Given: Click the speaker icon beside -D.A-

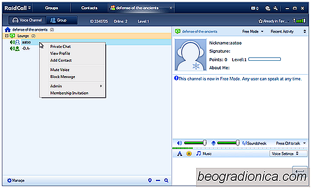Looking at the screenshot, I should point(12,49).
